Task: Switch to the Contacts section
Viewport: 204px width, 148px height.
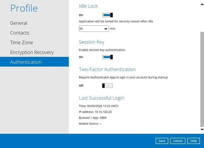Action: pyautogui.click(x=20, y=33)
